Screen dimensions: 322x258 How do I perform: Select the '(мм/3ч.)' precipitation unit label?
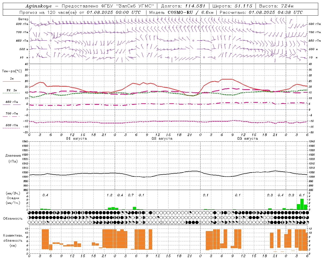[13, 193]
